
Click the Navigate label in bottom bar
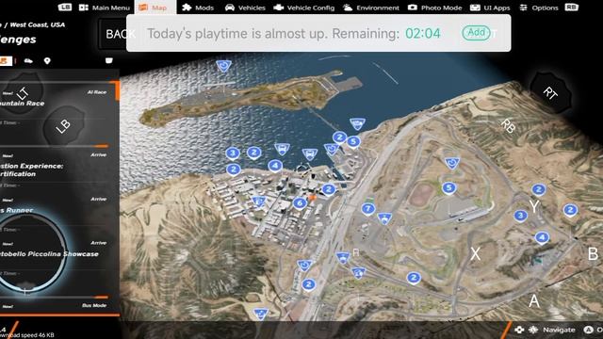coord(559,330)
